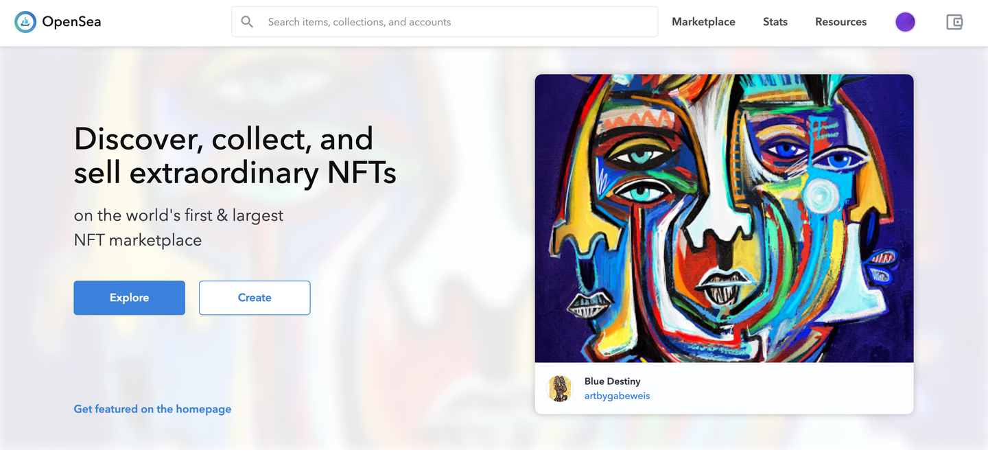This screenshot has width=988, height=474.
Task: Click the OpenSea wordmark text
Action: tap(71, 22)
